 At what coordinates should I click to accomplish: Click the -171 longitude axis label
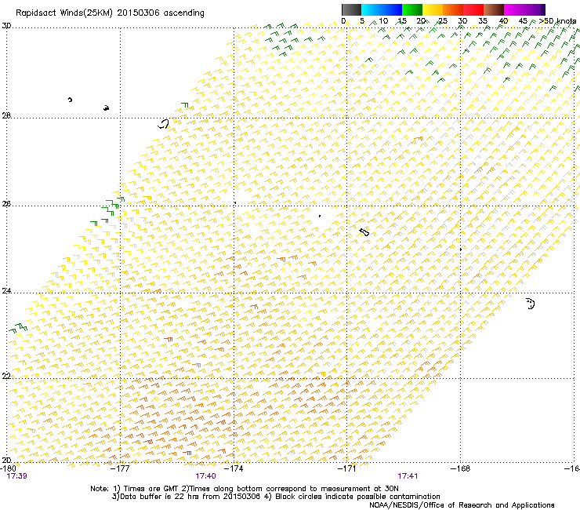pos(347,468)
